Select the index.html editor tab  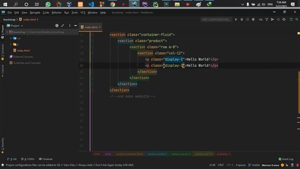[91, 27]
